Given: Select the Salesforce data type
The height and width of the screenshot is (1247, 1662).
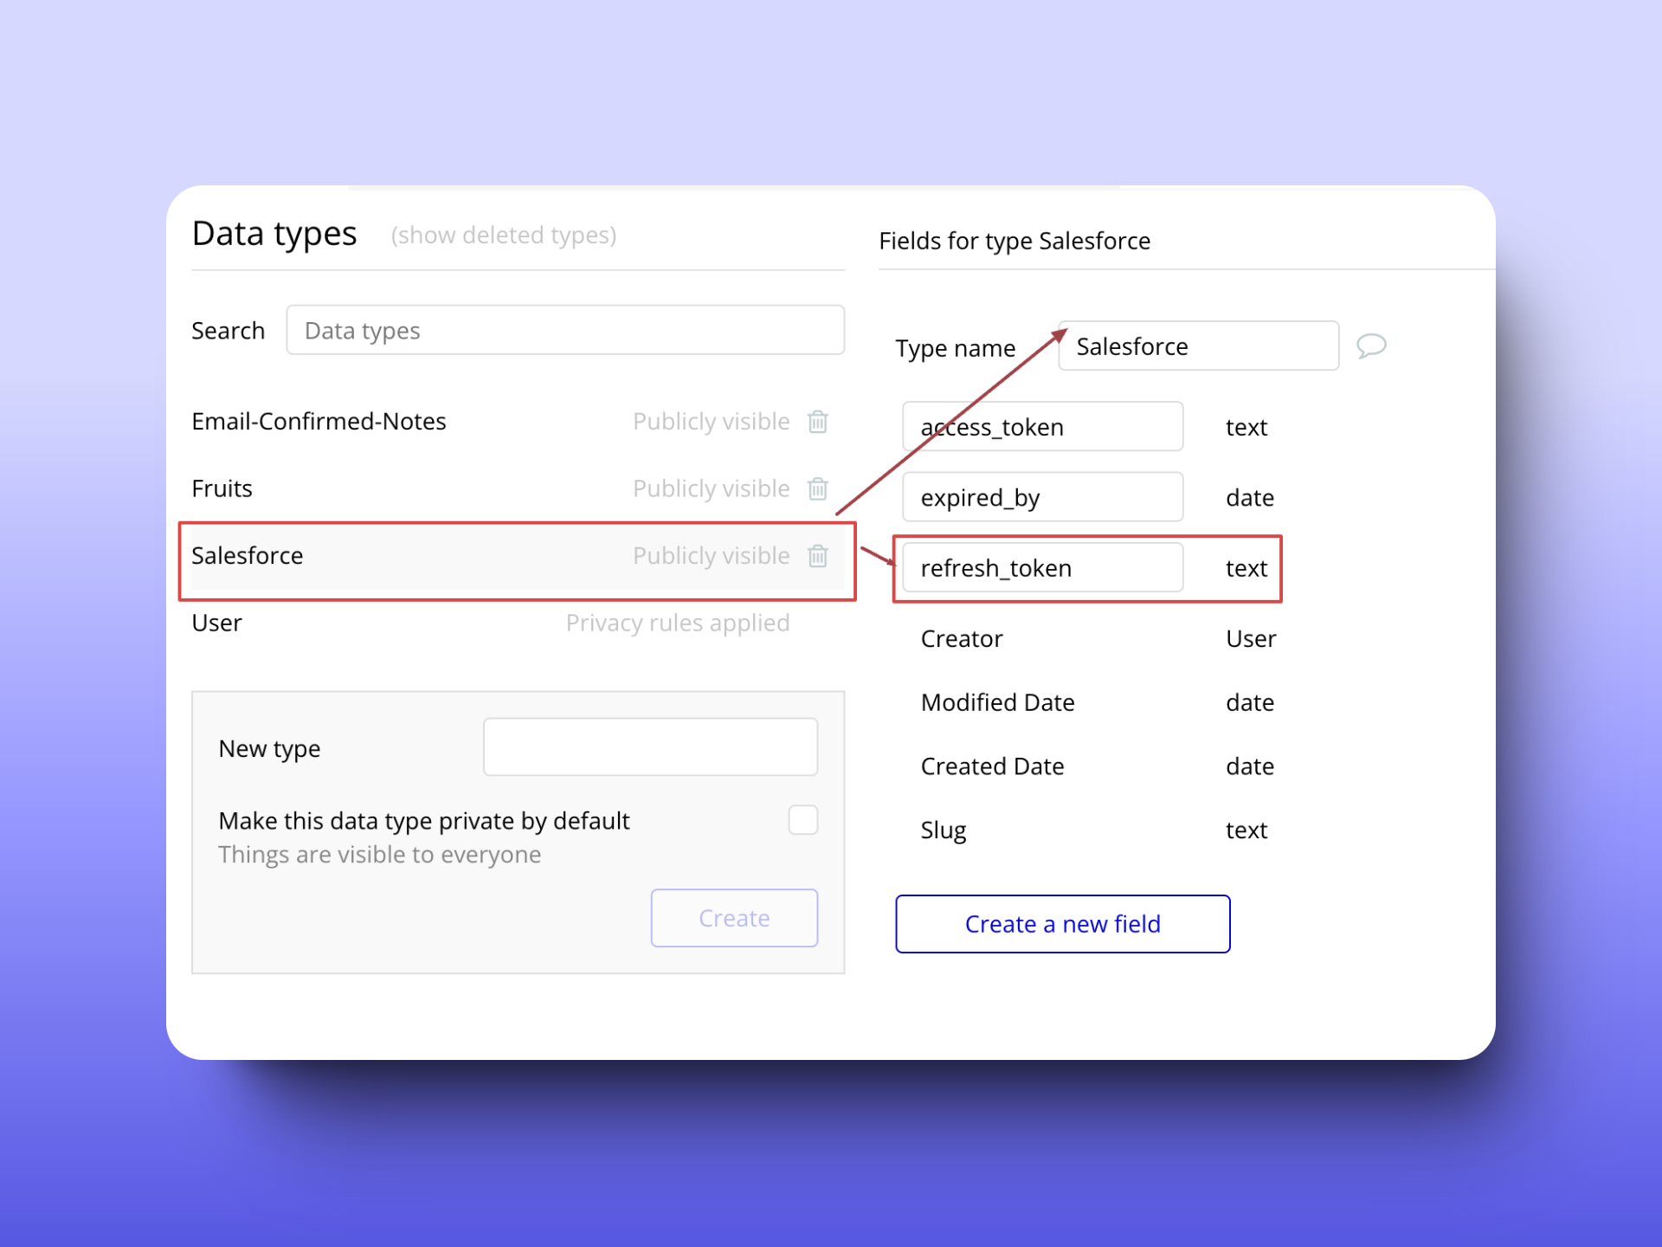Looking at the screenshot, I should point(518,556).
